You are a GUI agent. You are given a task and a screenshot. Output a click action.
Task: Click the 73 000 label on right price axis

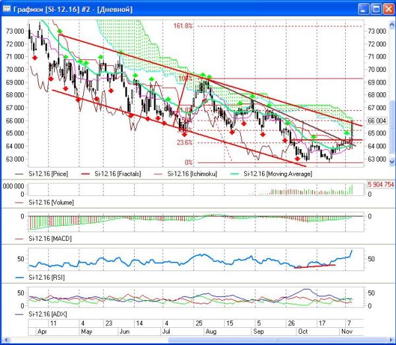coord(377,31)
